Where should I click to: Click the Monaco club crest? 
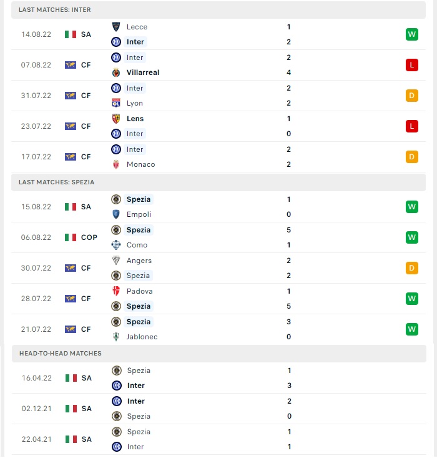[x=116, y=164]
